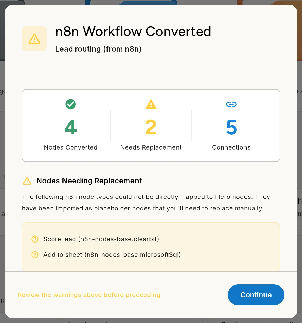
Task: Click the Connections label
Action: 231,147
